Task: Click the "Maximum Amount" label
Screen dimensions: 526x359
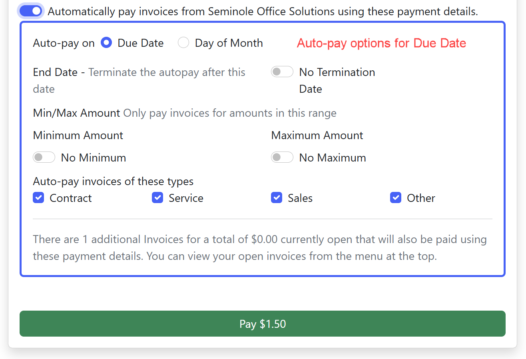Action: point(317,135)
